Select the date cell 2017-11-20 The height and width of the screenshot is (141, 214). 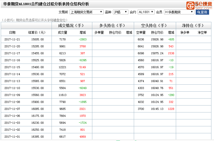[x=12, y=46]
